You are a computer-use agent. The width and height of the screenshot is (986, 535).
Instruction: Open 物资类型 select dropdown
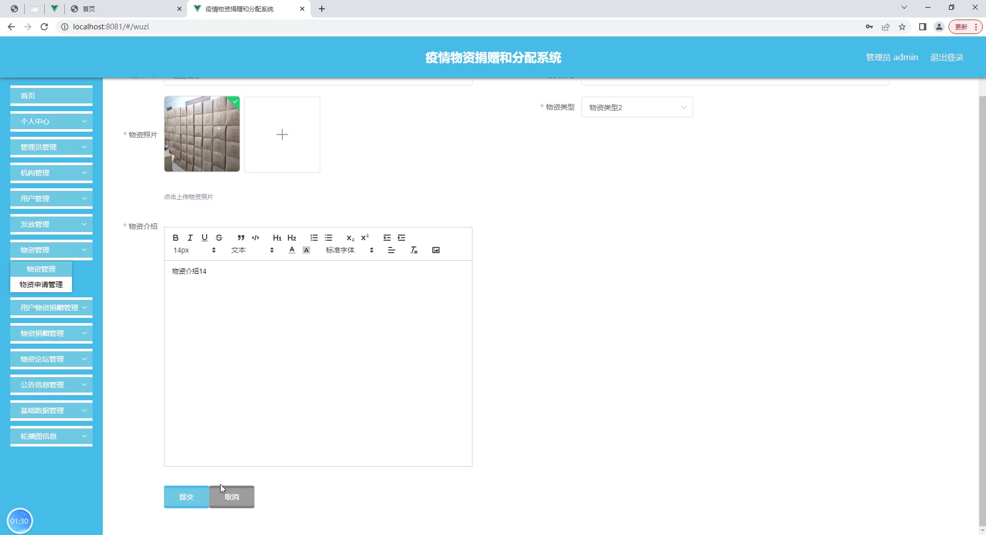[637, 107]
